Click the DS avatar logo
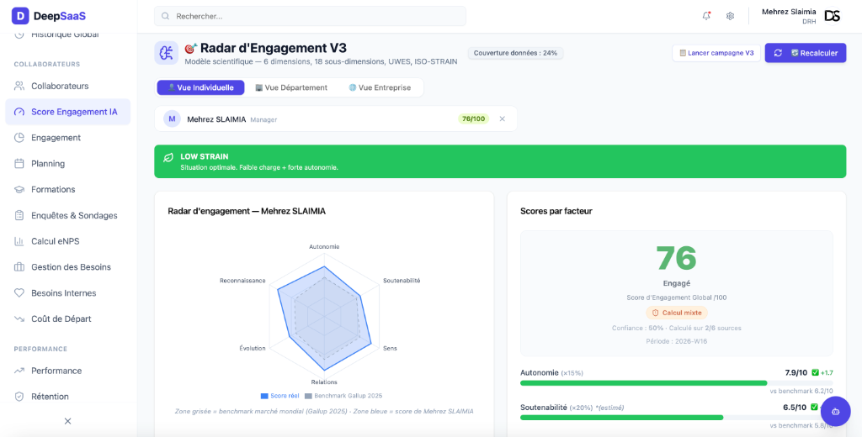 tap(833, 16)
